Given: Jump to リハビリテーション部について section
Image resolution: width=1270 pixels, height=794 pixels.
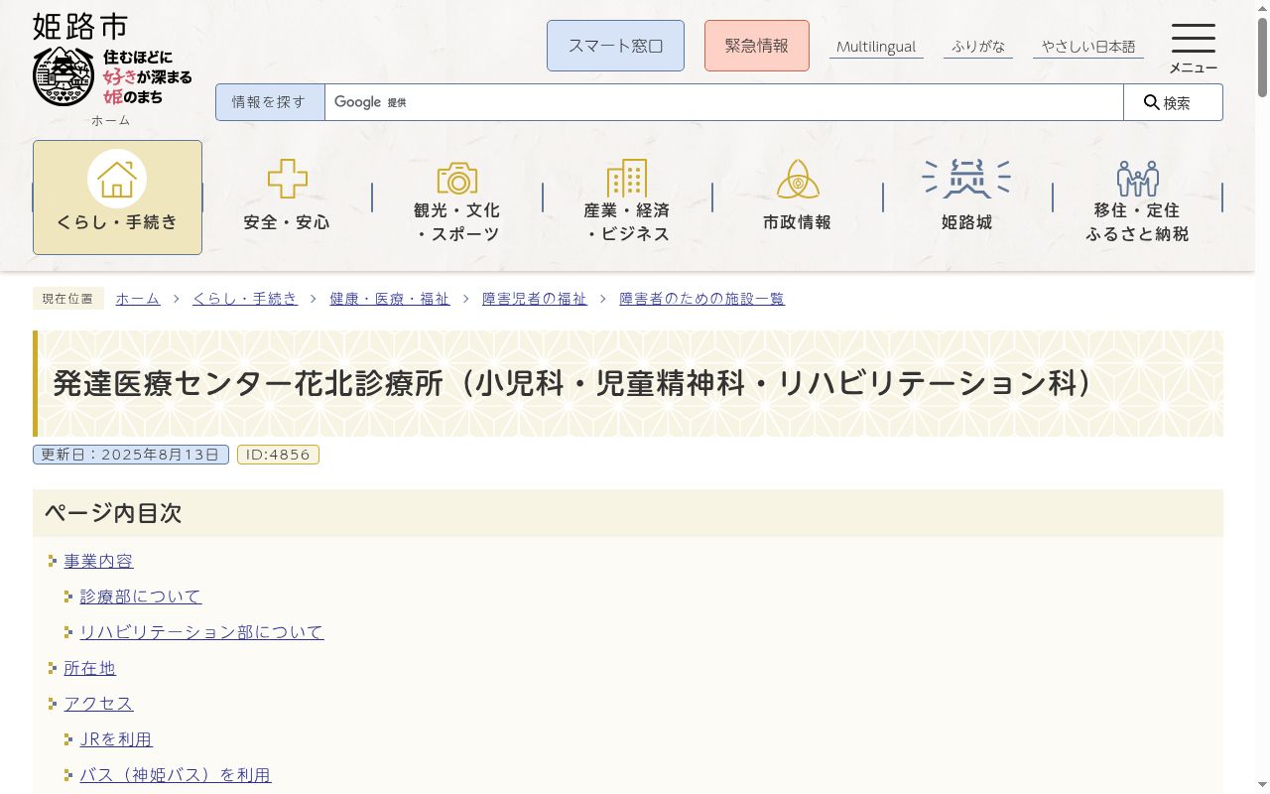Looking at the screenshot, I should point(201,632).
